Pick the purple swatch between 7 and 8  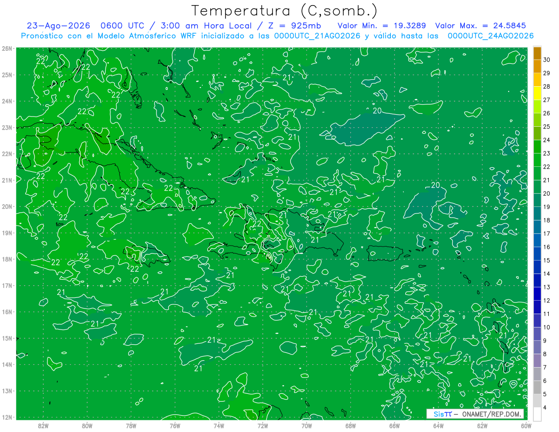click(x=537, y=360)
